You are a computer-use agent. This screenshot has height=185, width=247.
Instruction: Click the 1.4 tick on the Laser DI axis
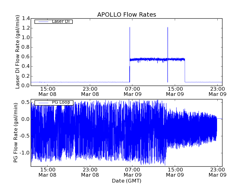click(26, 18)
